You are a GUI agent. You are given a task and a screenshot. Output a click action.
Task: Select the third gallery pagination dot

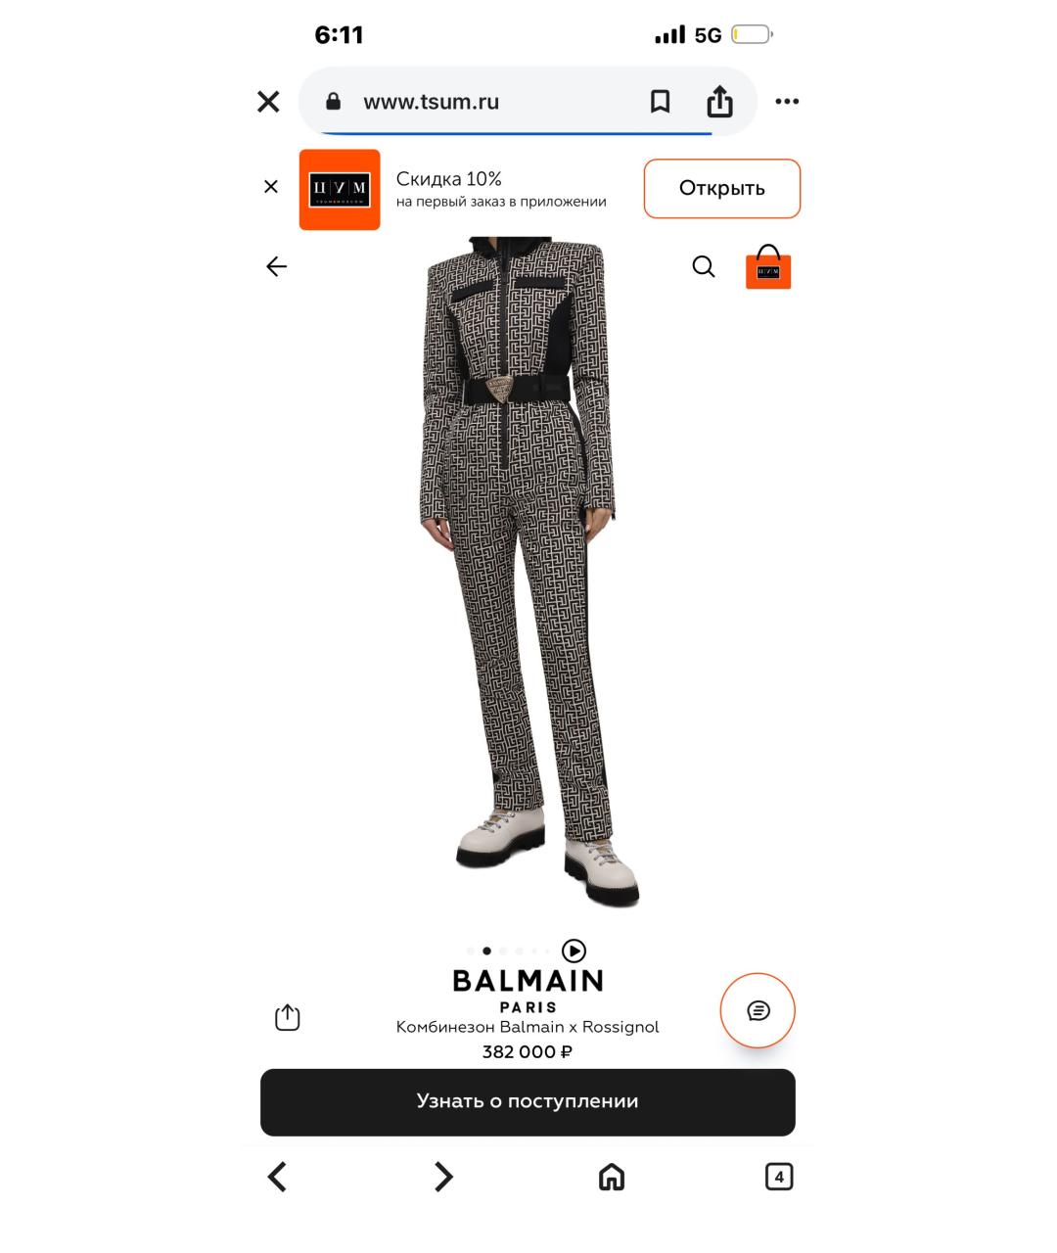pyautogui.click(x=503, y=951)
